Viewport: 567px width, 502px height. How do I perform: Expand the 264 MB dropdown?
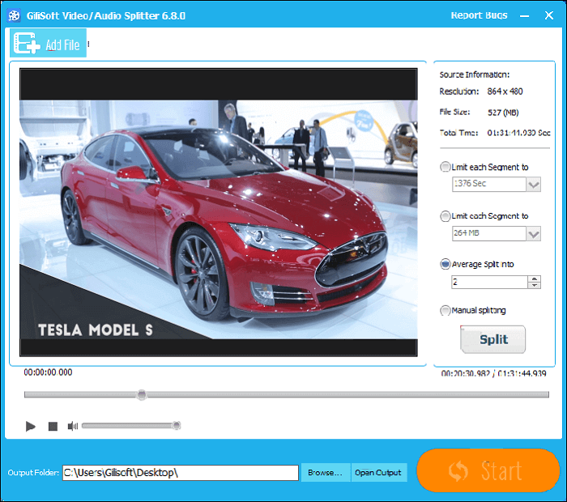(533, 234)
